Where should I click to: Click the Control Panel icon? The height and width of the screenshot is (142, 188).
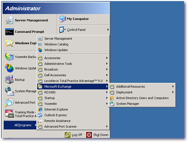(x=63, y=30)
